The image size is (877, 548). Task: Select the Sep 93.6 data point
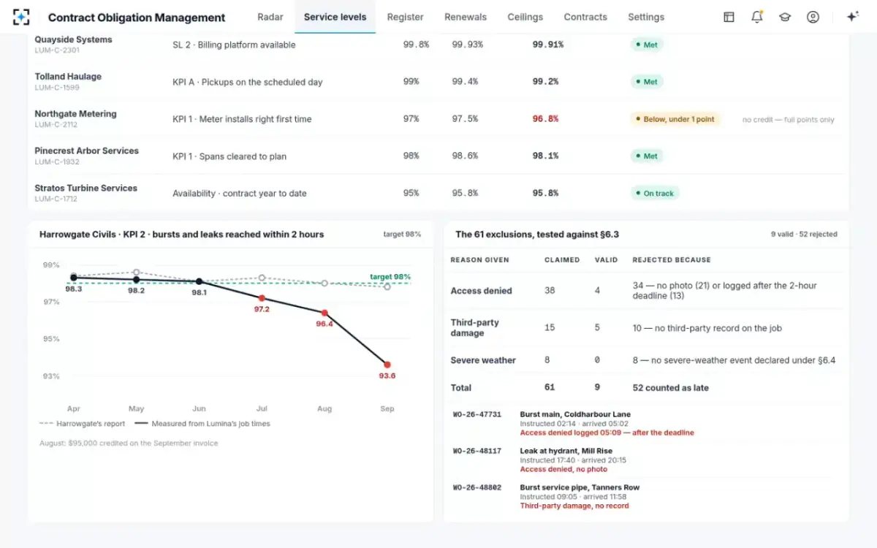[387, 365]
